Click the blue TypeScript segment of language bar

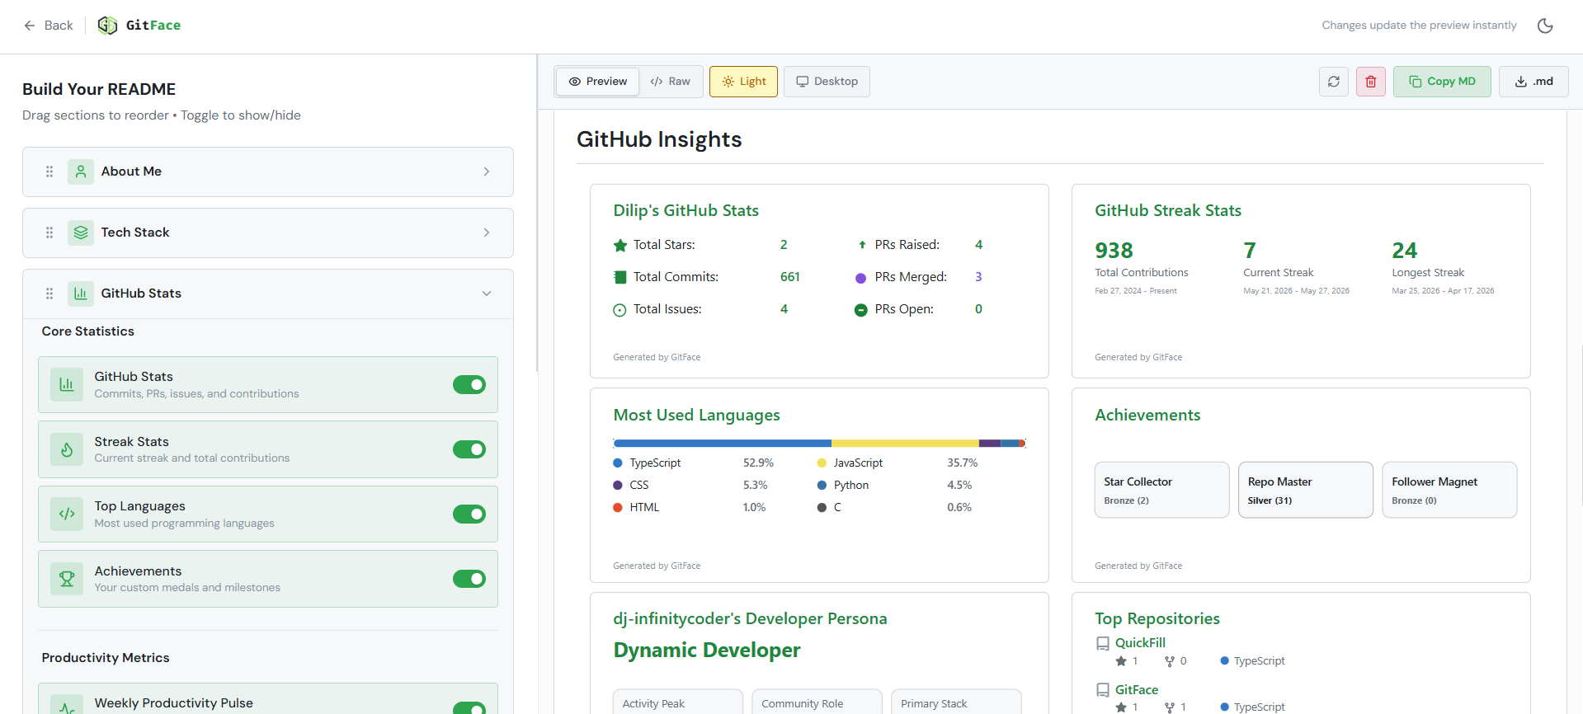723,444
